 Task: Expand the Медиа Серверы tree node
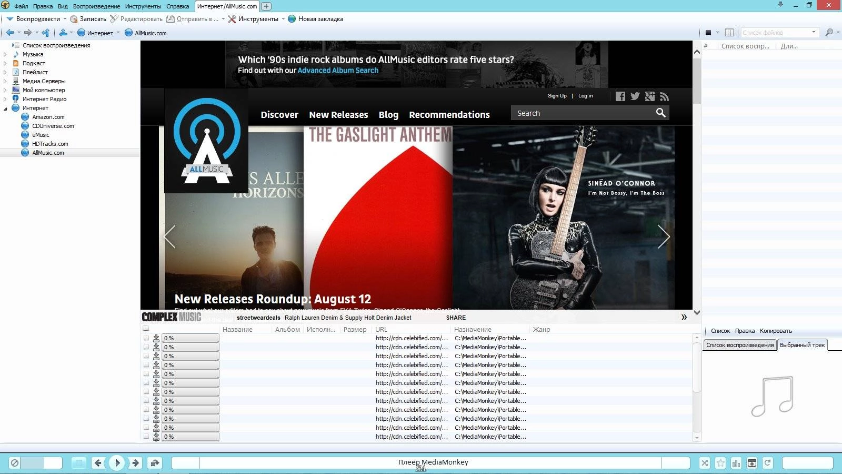click(x=5, y=81)
